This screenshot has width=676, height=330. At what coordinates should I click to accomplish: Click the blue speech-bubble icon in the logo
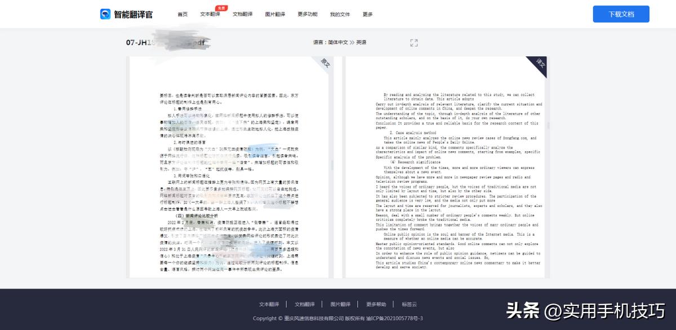(x=105, y=13)
